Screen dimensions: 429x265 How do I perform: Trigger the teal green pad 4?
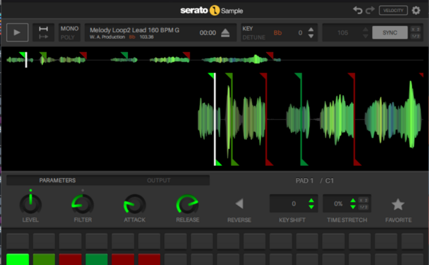point(97,259)
